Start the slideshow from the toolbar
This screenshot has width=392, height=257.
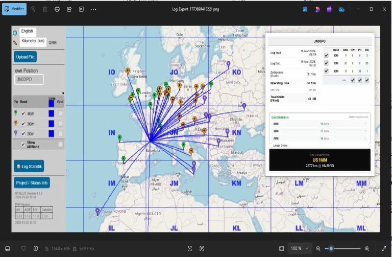click(81, 9)
